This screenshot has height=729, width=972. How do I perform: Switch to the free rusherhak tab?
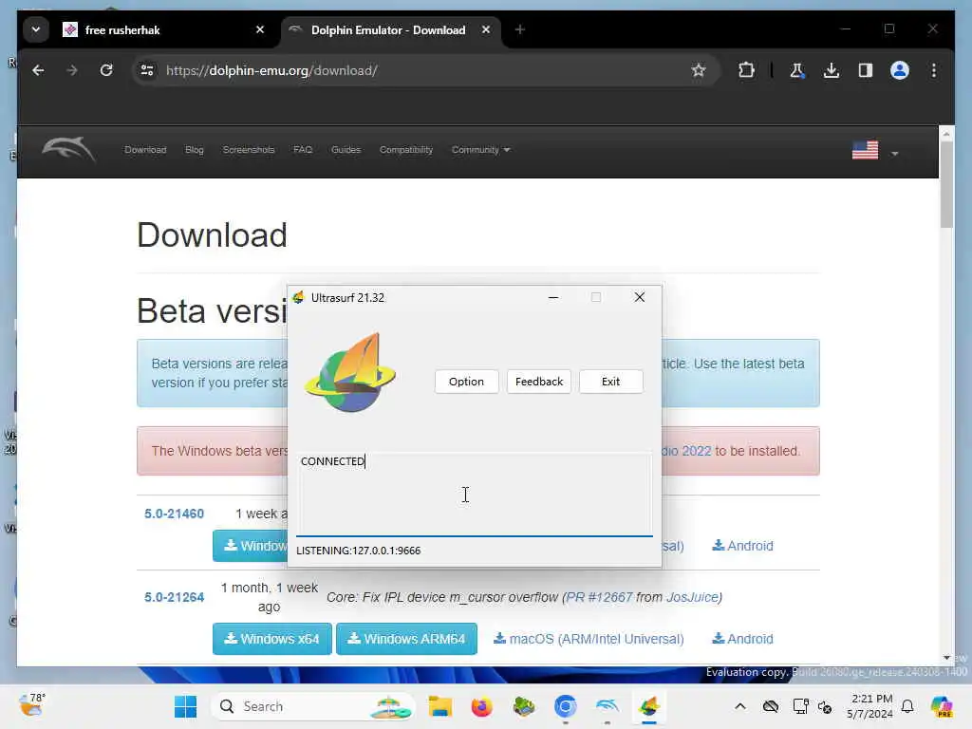pos(164,29)
